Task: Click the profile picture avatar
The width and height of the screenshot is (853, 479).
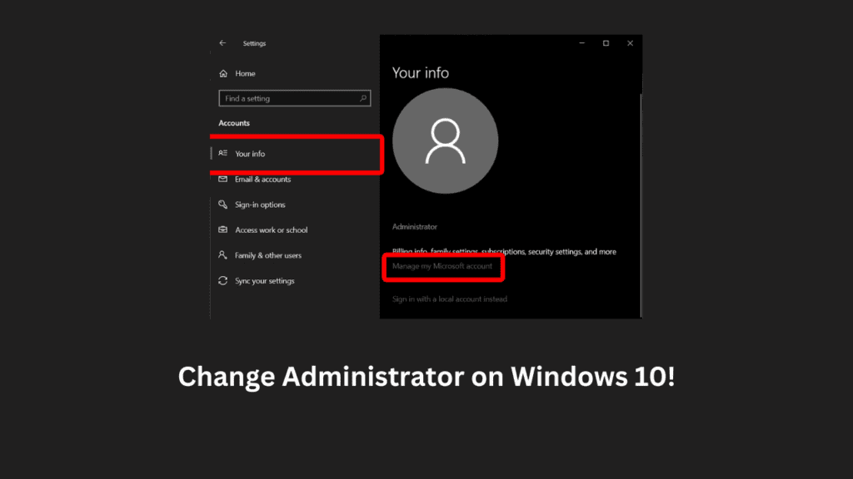Action: click(445, 141)
